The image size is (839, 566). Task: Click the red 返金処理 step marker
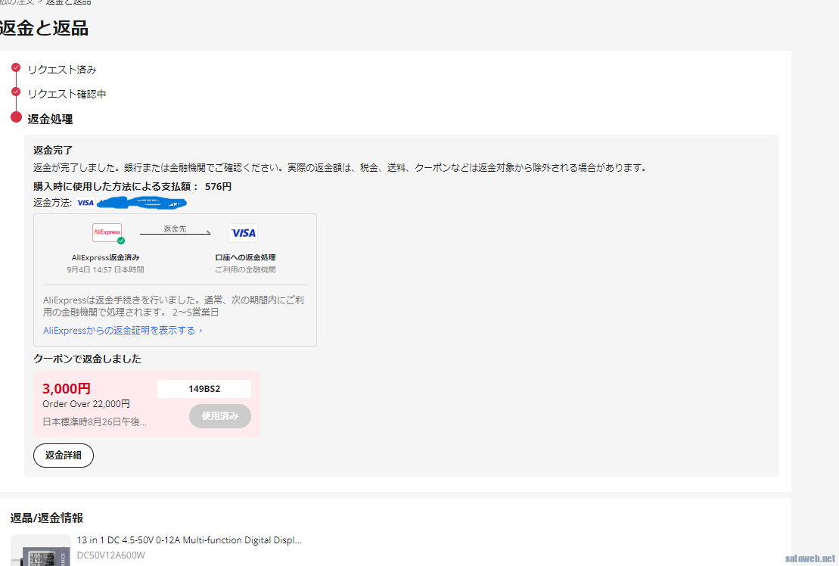(x=16, y=117)
